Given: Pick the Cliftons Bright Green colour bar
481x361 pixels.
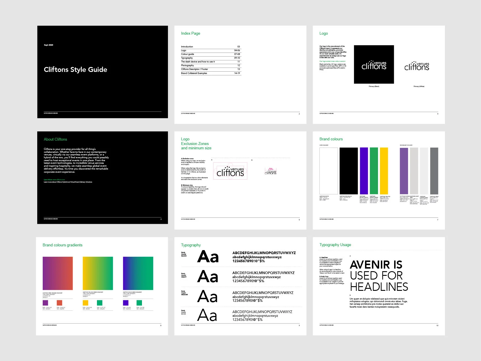Looking at the screenshot, I should (374, 171).
